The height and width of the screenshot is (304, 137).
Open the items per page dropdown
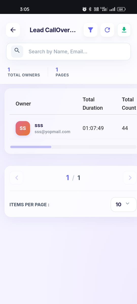point(124,204)
